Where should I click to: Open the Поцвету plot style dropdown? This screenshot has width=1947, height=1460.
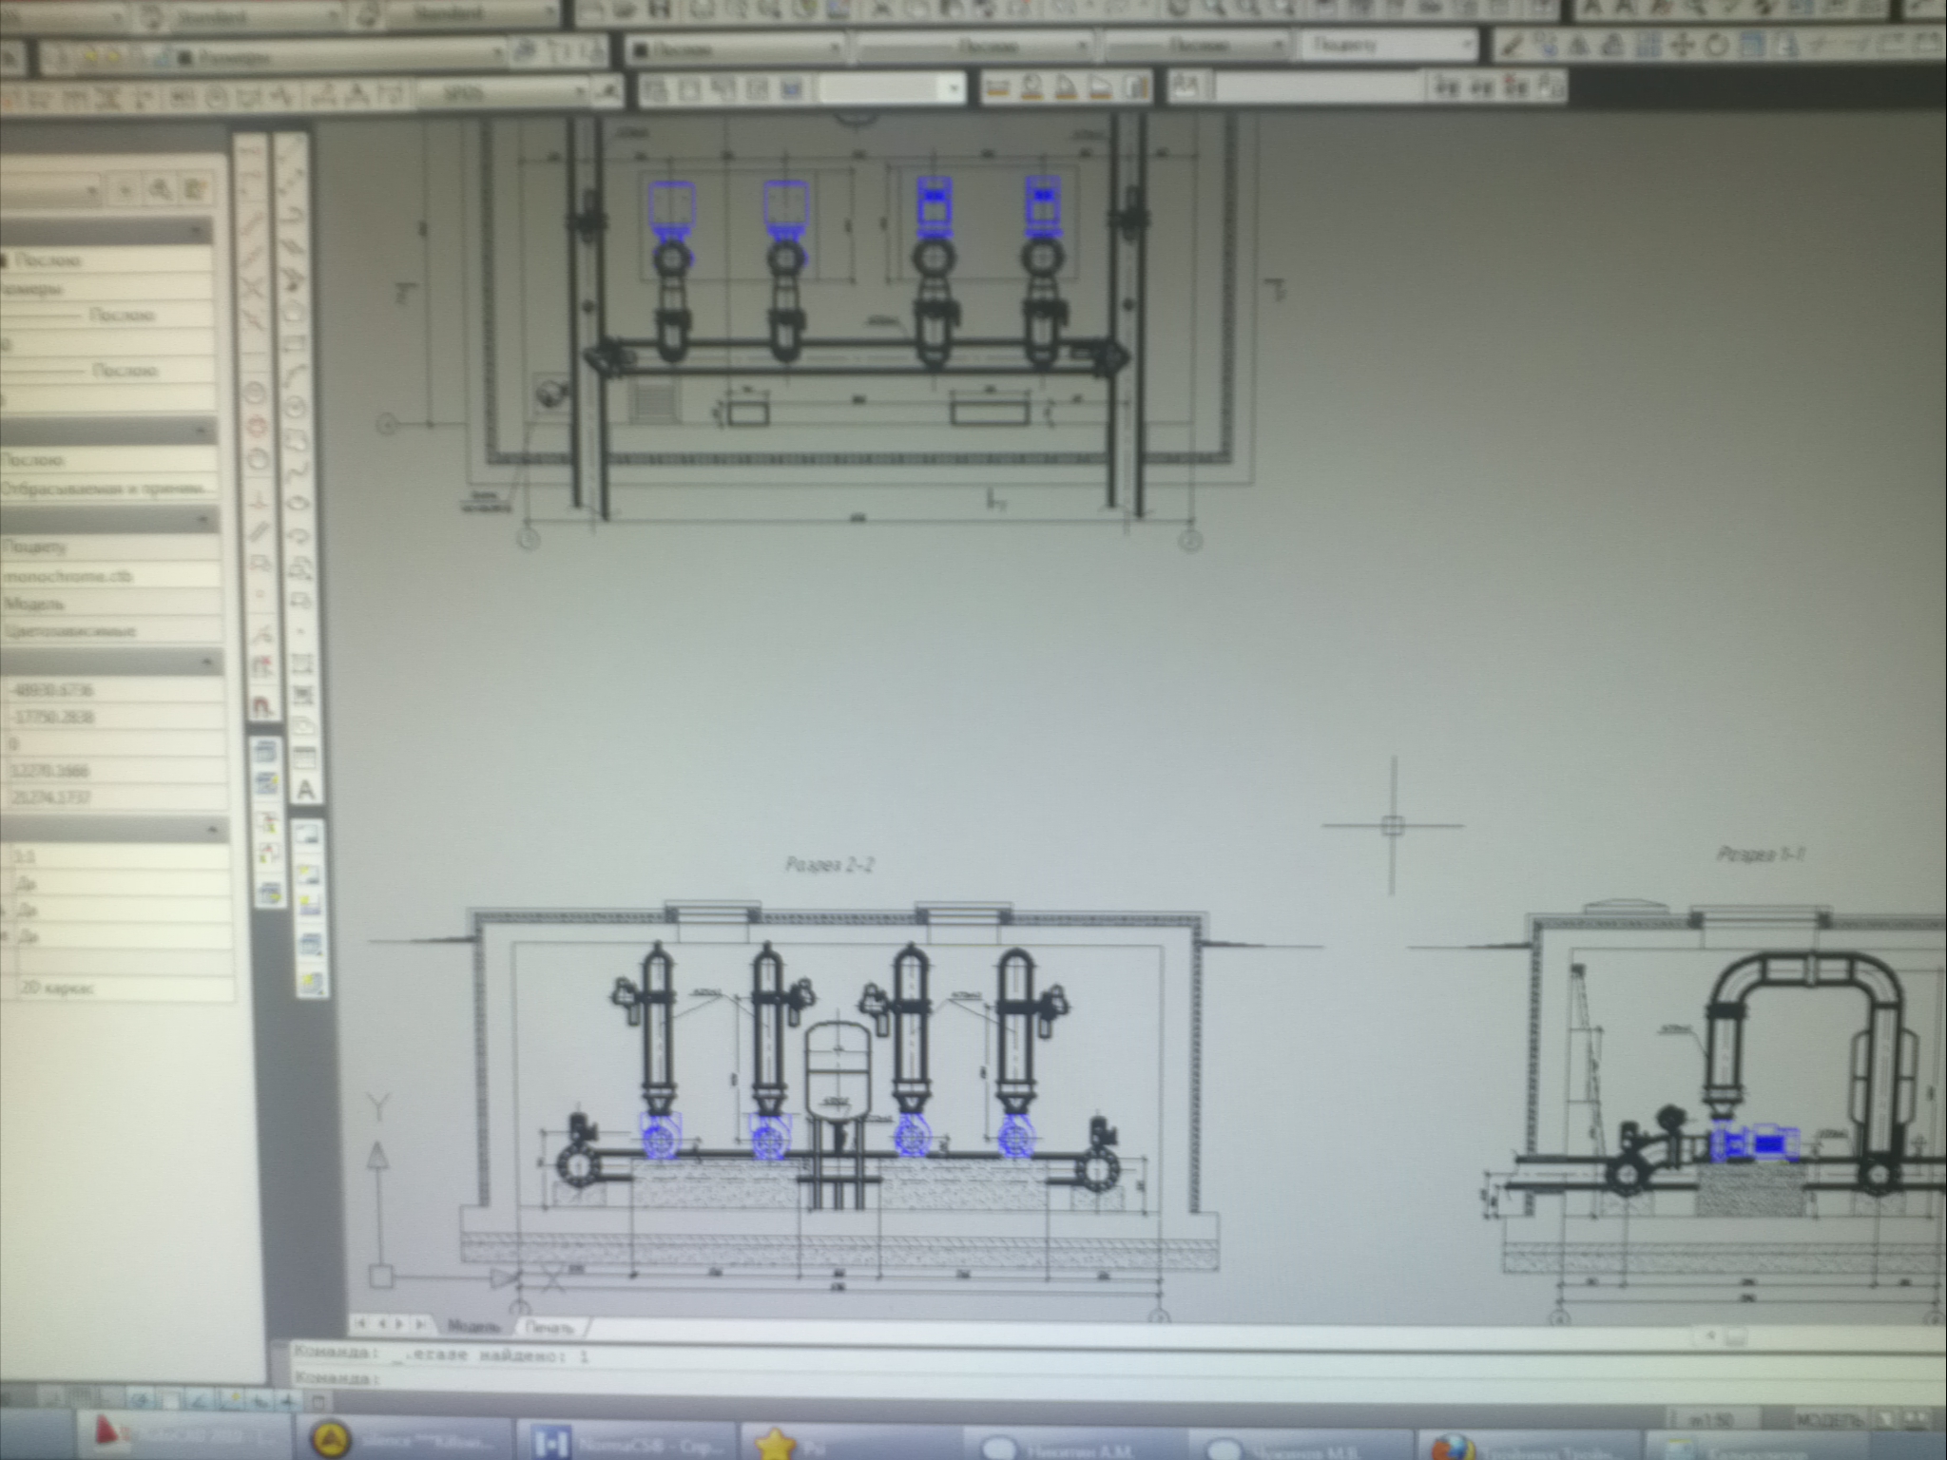1387,45
